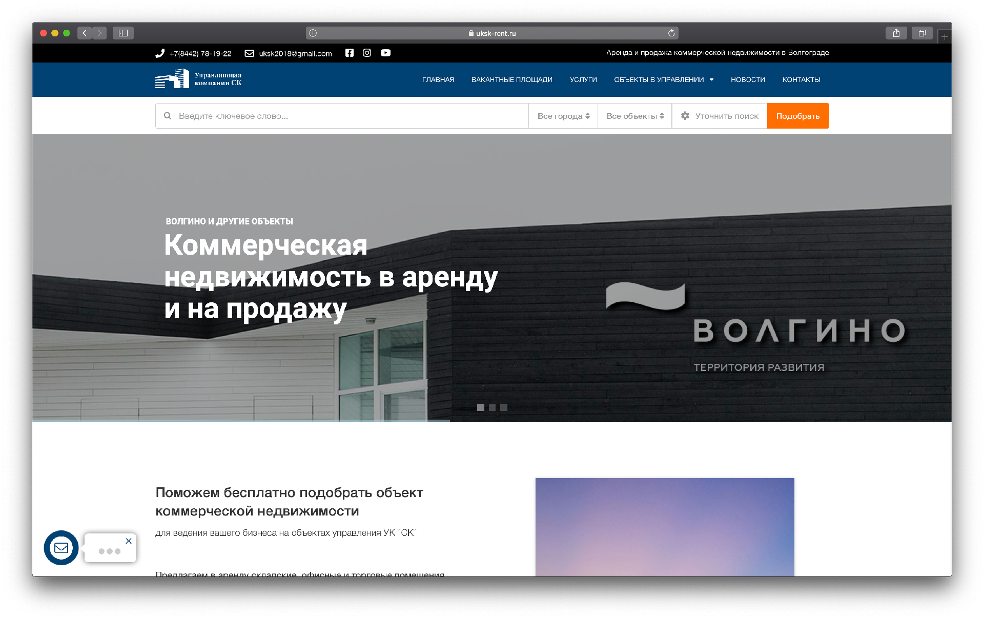Expand the "Объекты в управлении" menu
This screenshot has width=984, height=619.
coord(663,80)
